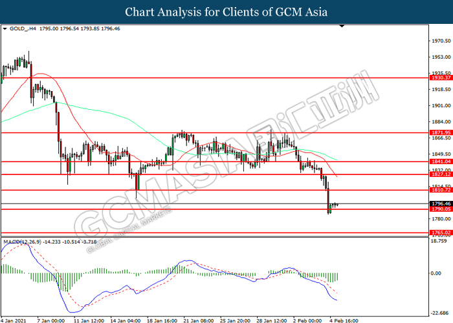Click the 7 Jan 00:00 time label

51,320
